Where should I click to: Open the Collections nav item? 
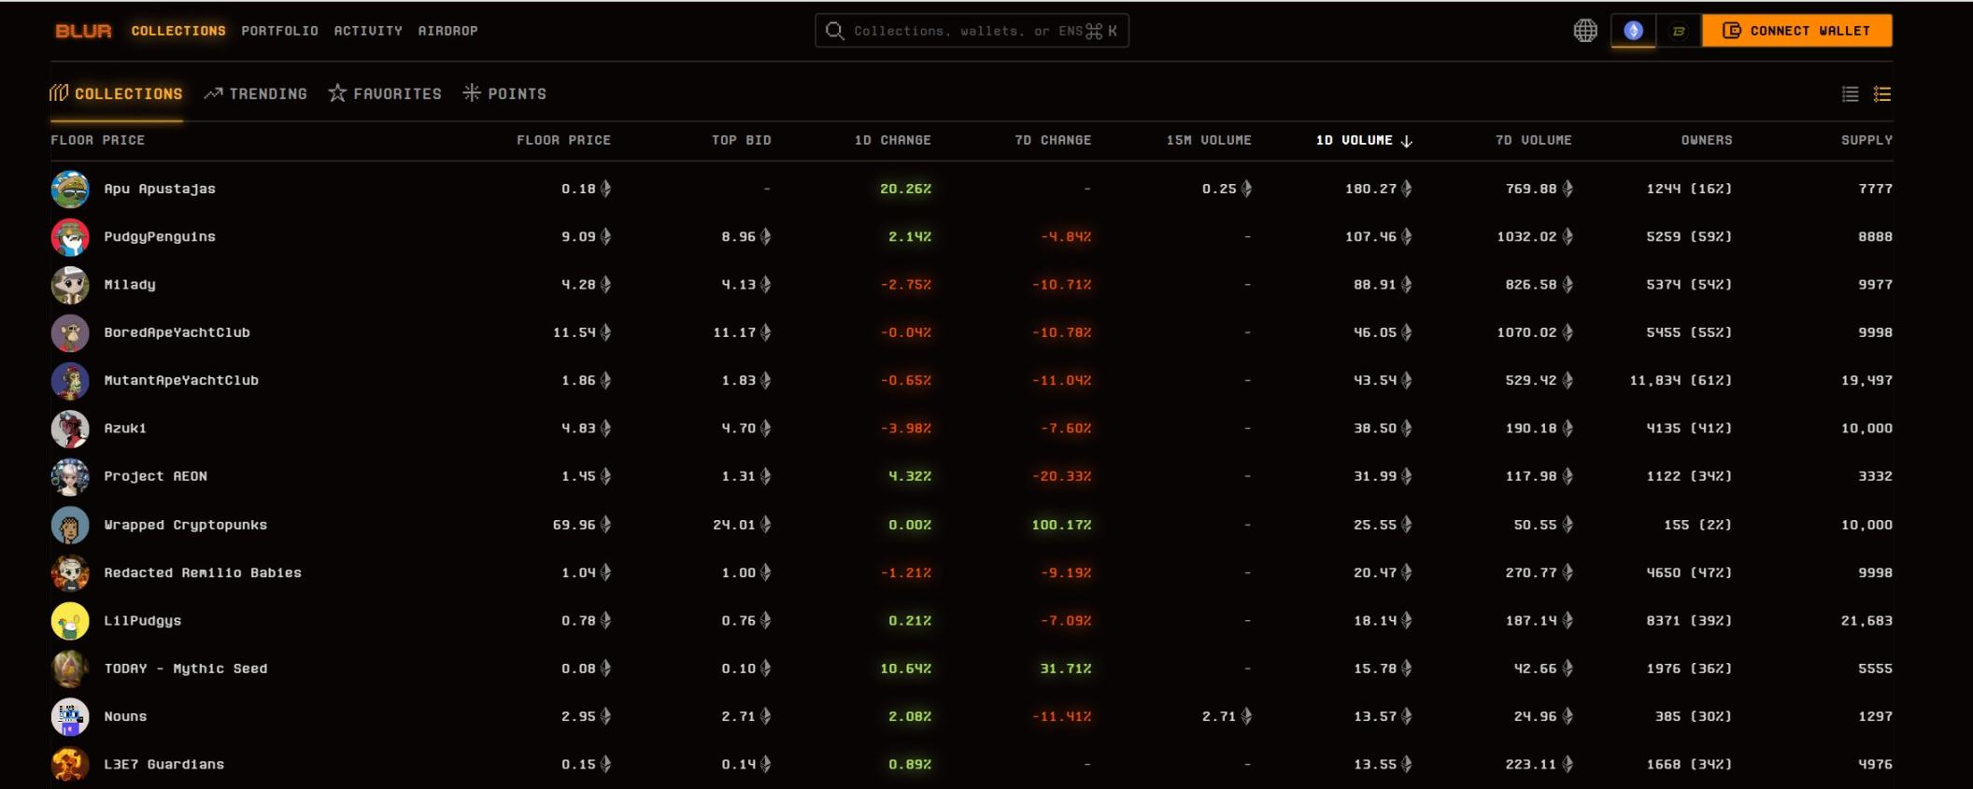[178, 31]
